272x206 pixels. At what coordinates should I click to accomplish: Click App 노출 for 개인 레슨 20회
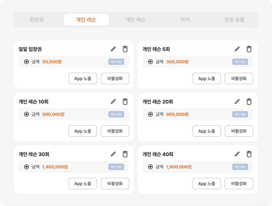206,131
